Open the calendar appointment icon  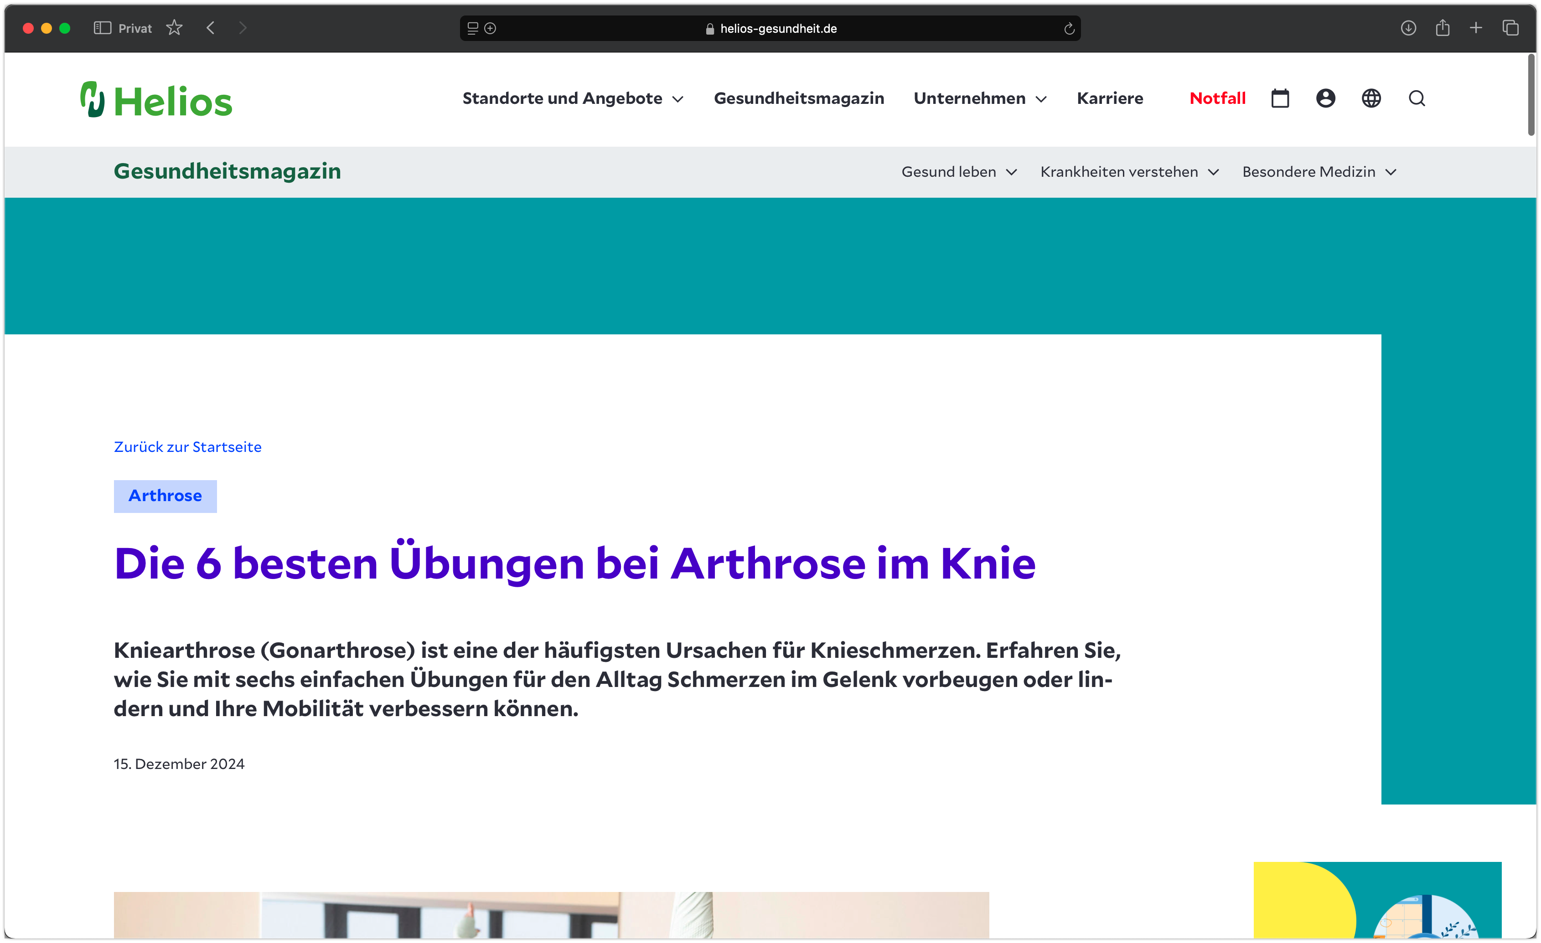click(x=1280, y=98)
